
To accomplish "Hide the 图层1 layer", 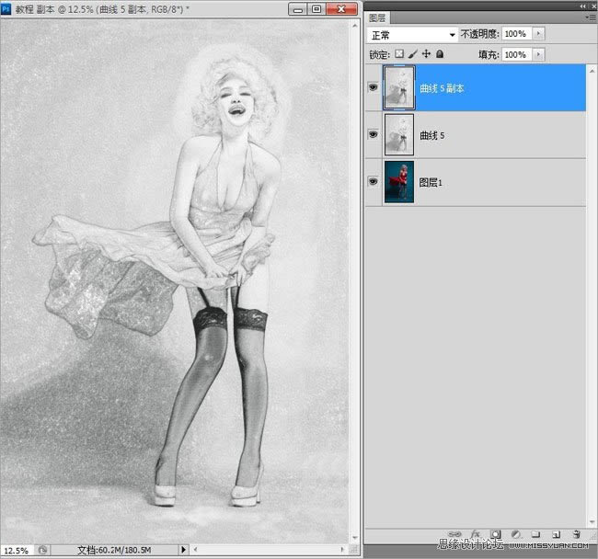I will 374,182.
